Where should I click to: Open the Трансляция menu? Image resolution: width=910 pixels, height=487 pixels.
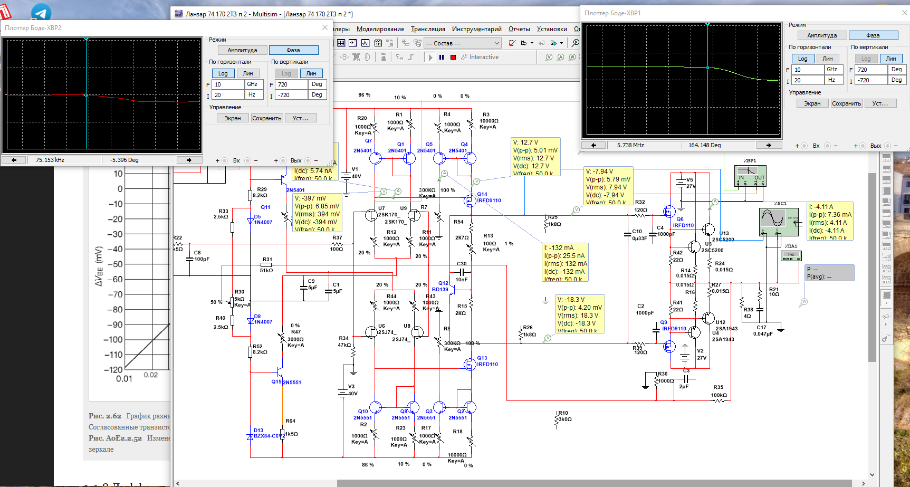coord(428,29)
